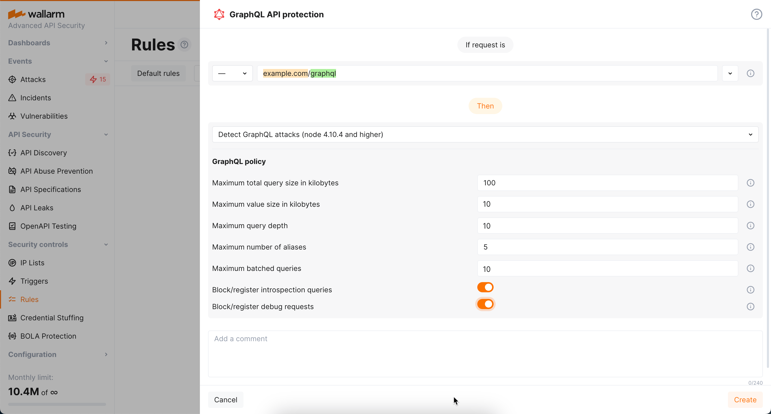This screenshot has height=414, width=771.
Task: Open the Rules menu item
Action: click(x=29, y=299)
